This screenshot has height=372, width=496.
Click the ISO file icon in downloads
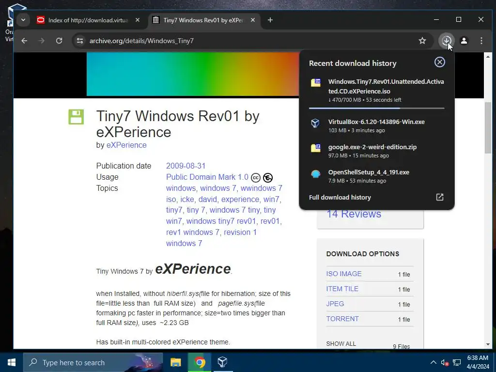316,82
